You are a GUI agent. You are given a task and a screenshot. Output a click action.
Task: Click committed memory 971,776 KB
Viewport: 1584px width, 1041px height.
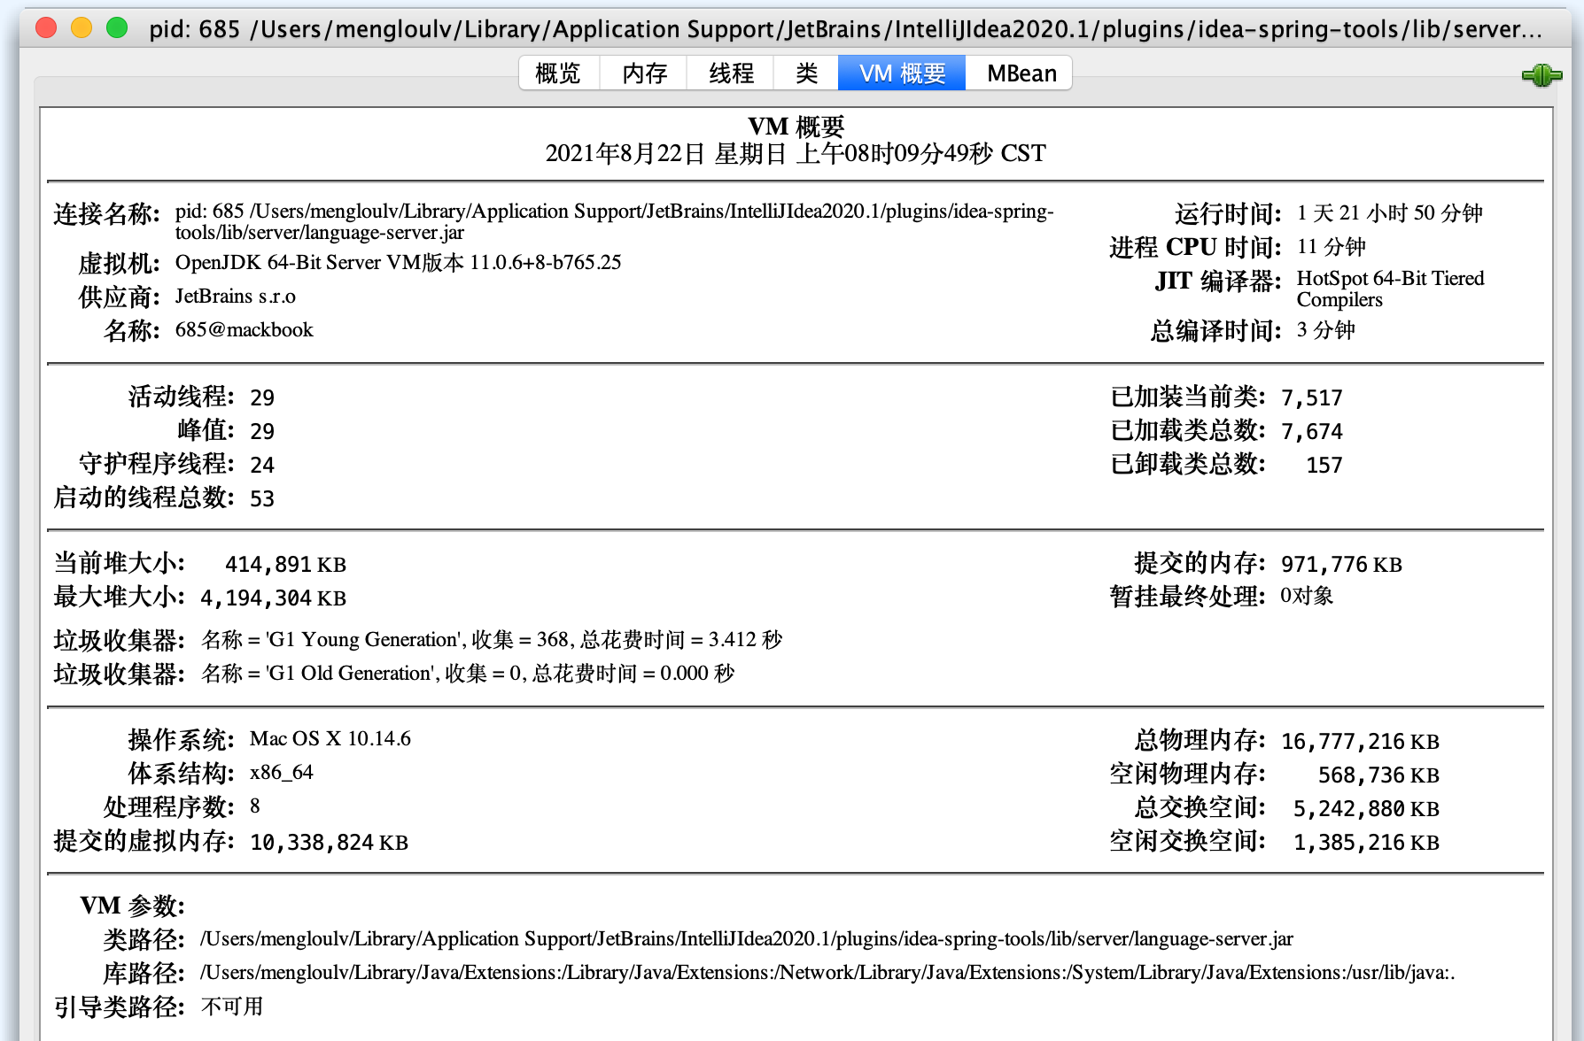tap(1341, 565)
